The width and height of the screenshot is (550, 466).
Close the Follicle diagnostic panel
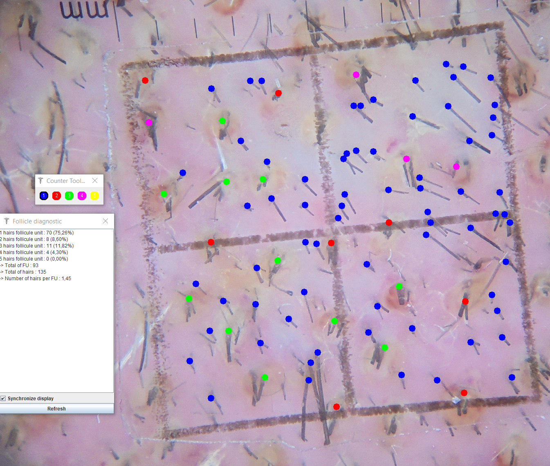point(106,221)
